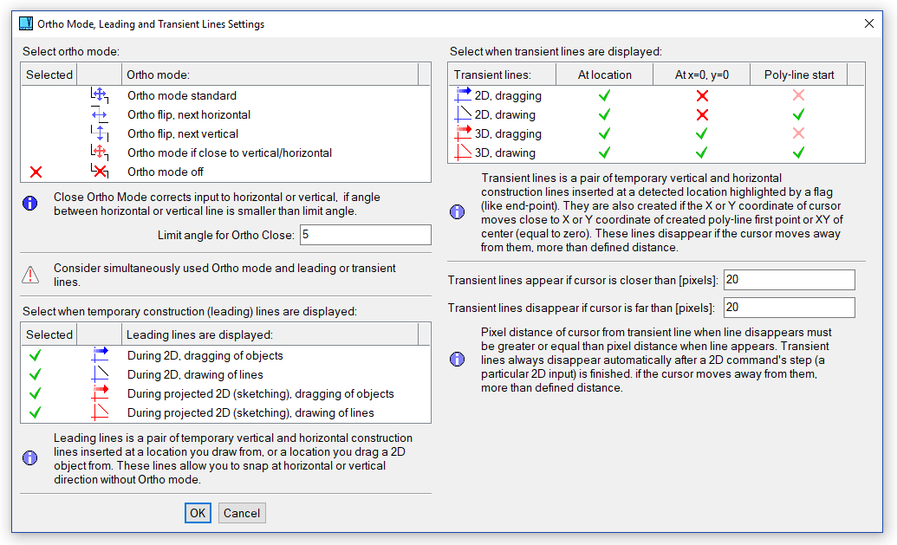This screenshot has width=897, height=545.
Task: Click the projected 2D sketching drawing lines icon
Action: tap(100, 412)
